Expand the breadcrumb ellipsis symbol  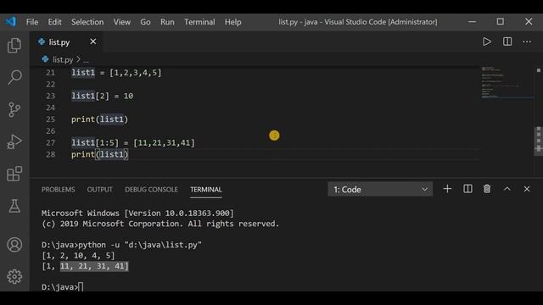(86, 60)
